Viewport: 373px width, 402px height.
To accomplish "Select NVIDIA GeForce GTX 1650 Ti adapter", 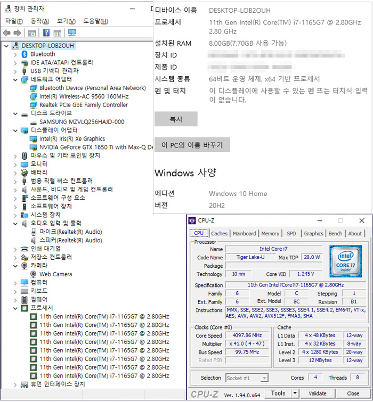I will coord(96,147).
